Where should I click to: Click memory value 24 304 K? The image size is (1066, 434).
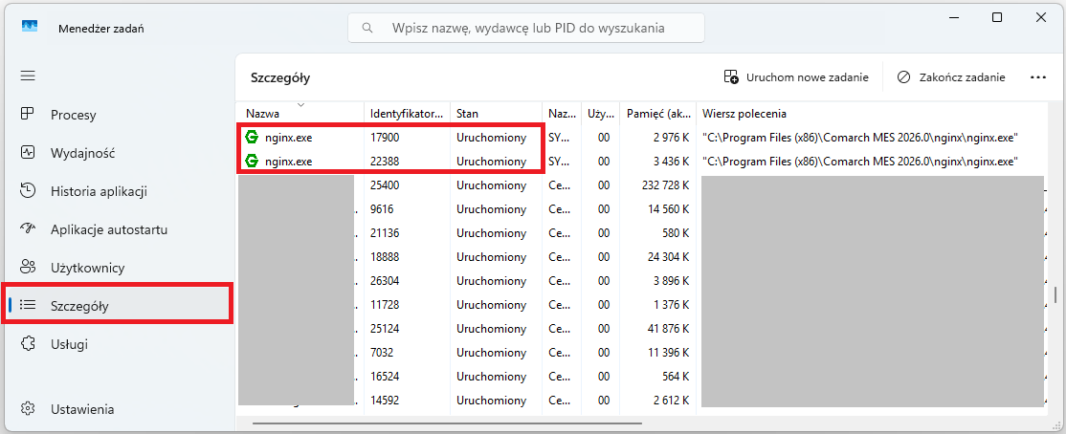click(x=668, y=257)
